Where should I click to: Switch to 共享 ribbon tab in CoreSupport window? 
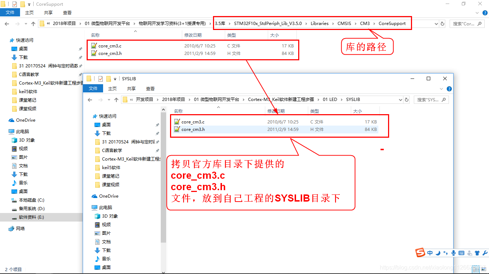tap(48, 12)
